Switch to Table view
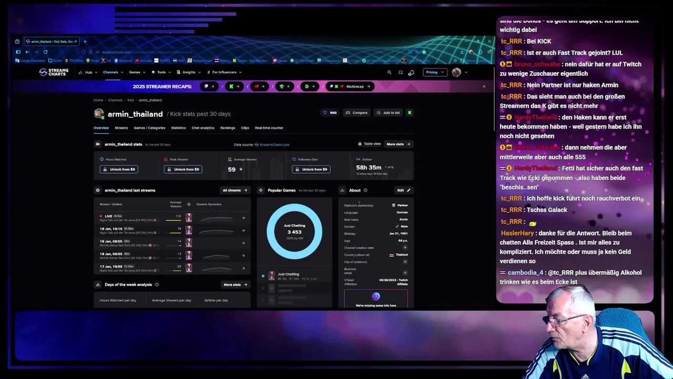Screen dimensions: 673x379 [x=370, y=144]
